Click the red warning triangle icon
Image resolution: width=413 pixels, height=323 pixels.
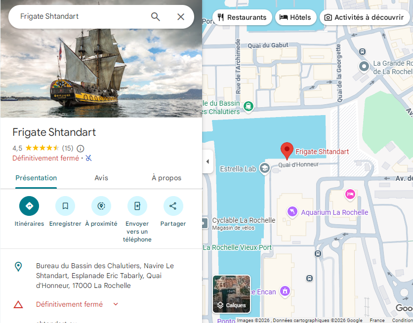pos(18,305)
